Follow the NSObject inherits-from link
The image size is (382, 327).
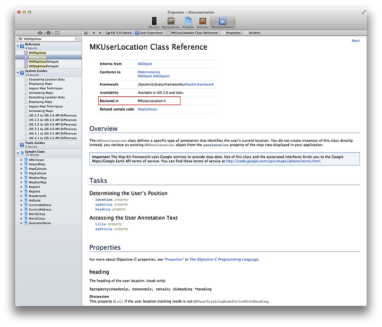pyautogui.click(x=145, y=64)
